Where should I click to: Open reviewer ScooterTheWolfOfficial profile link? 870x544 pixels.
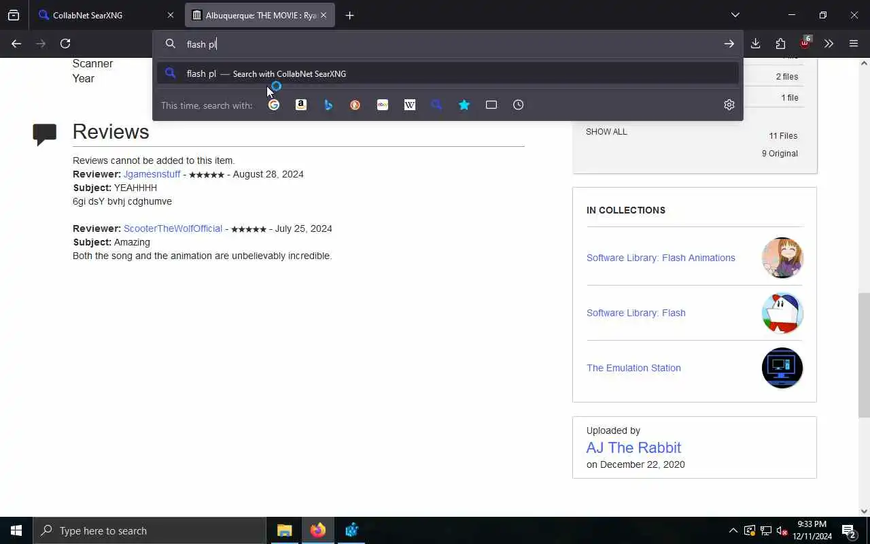(x=173, y=228)
